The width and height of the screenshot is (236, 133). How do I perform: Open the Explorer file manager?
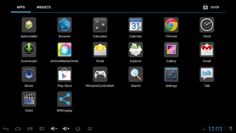(x=136, y=50)
